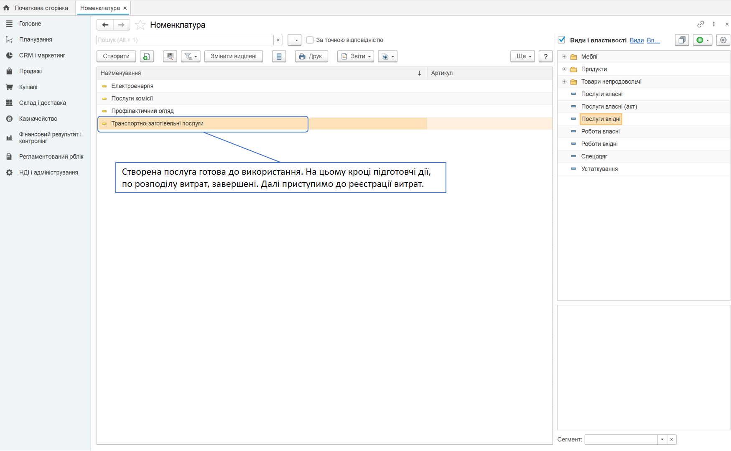Click the truncated Вл... link

(x=653, y=40)
